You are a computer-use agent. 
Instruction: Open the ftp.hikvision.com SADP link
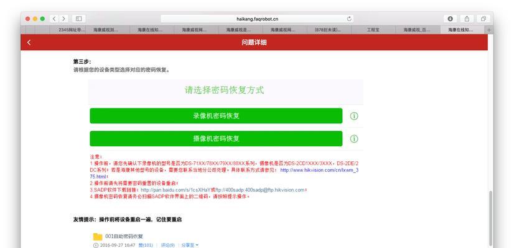[260, 190]
